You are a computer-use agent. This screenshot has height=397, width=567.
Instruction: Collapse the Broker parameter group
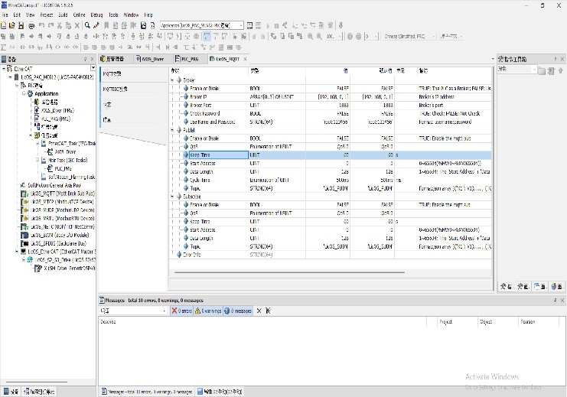tap(172, 80)
